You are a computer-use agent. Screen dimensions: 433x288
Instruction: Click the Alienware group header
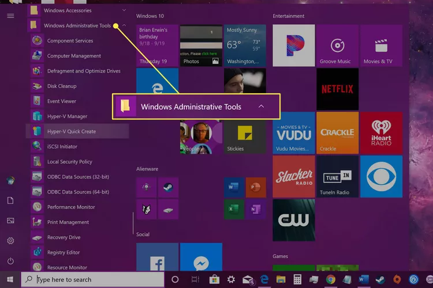pos(147,169)
